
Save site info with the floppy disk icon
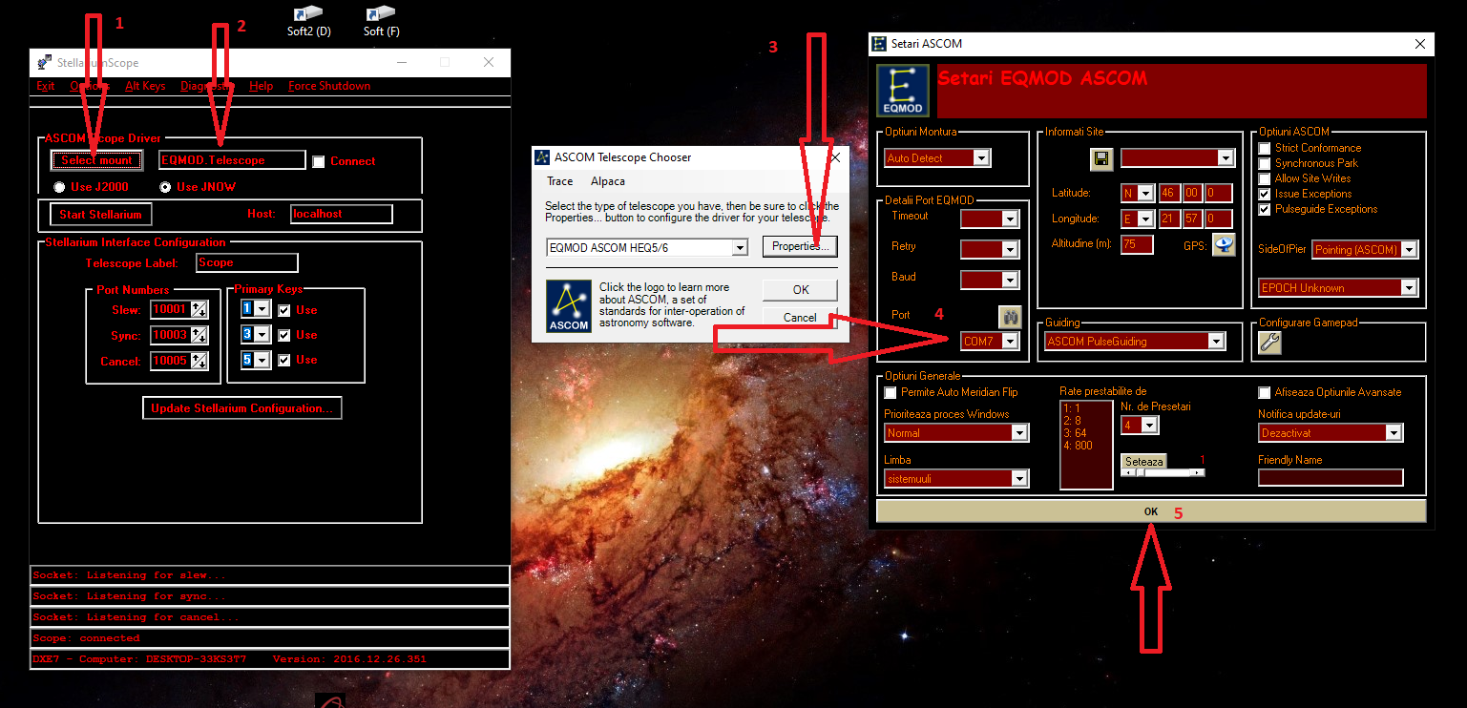1101,158
